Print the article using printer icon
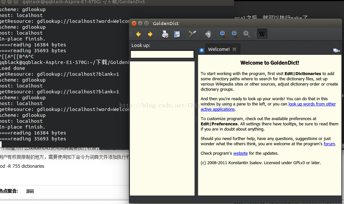The width and height of the screenshot is (344, 204). 165,34
